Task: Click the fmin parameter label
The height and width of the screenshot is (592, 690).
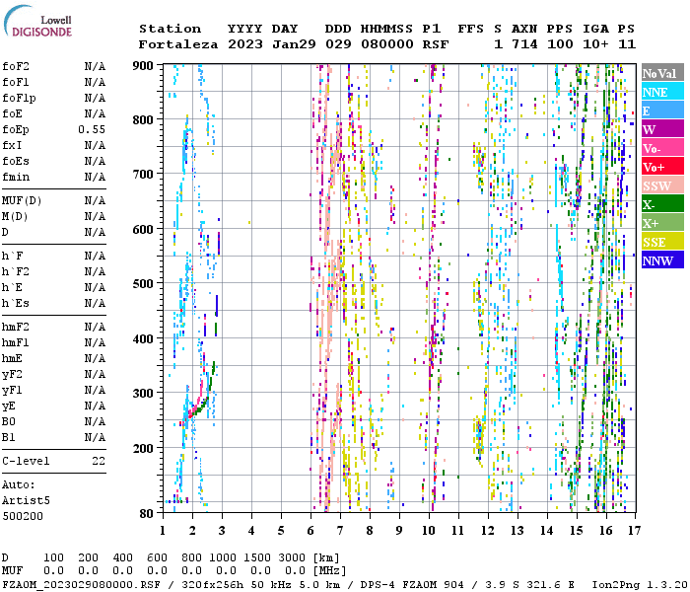Action: [x=16, y=177]
